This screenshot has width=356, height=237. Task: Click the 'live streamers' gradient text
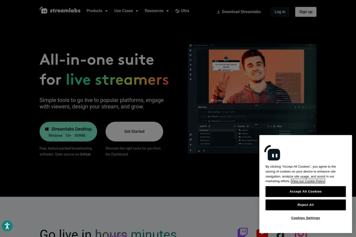click(x=118, y=80)
